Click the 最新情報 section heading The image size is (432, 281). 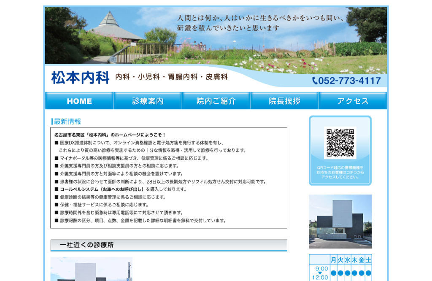(66, 122)
